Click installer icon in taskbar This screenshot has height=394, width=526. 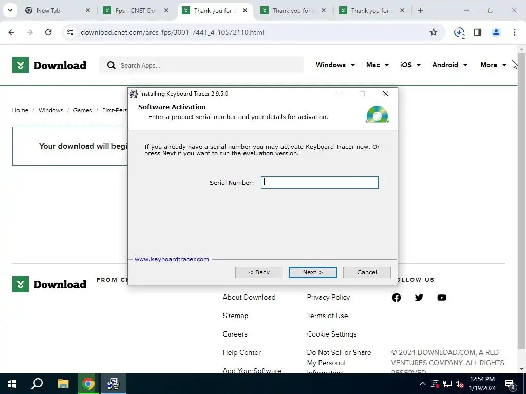[x=114, y=384]
